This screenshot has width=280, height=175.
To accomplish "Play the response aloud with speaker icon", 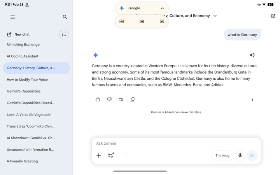I will click(x=252, y=55).
